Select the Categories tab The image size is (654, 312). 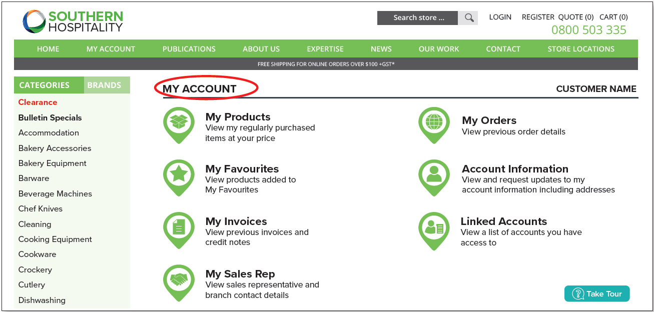49,85
